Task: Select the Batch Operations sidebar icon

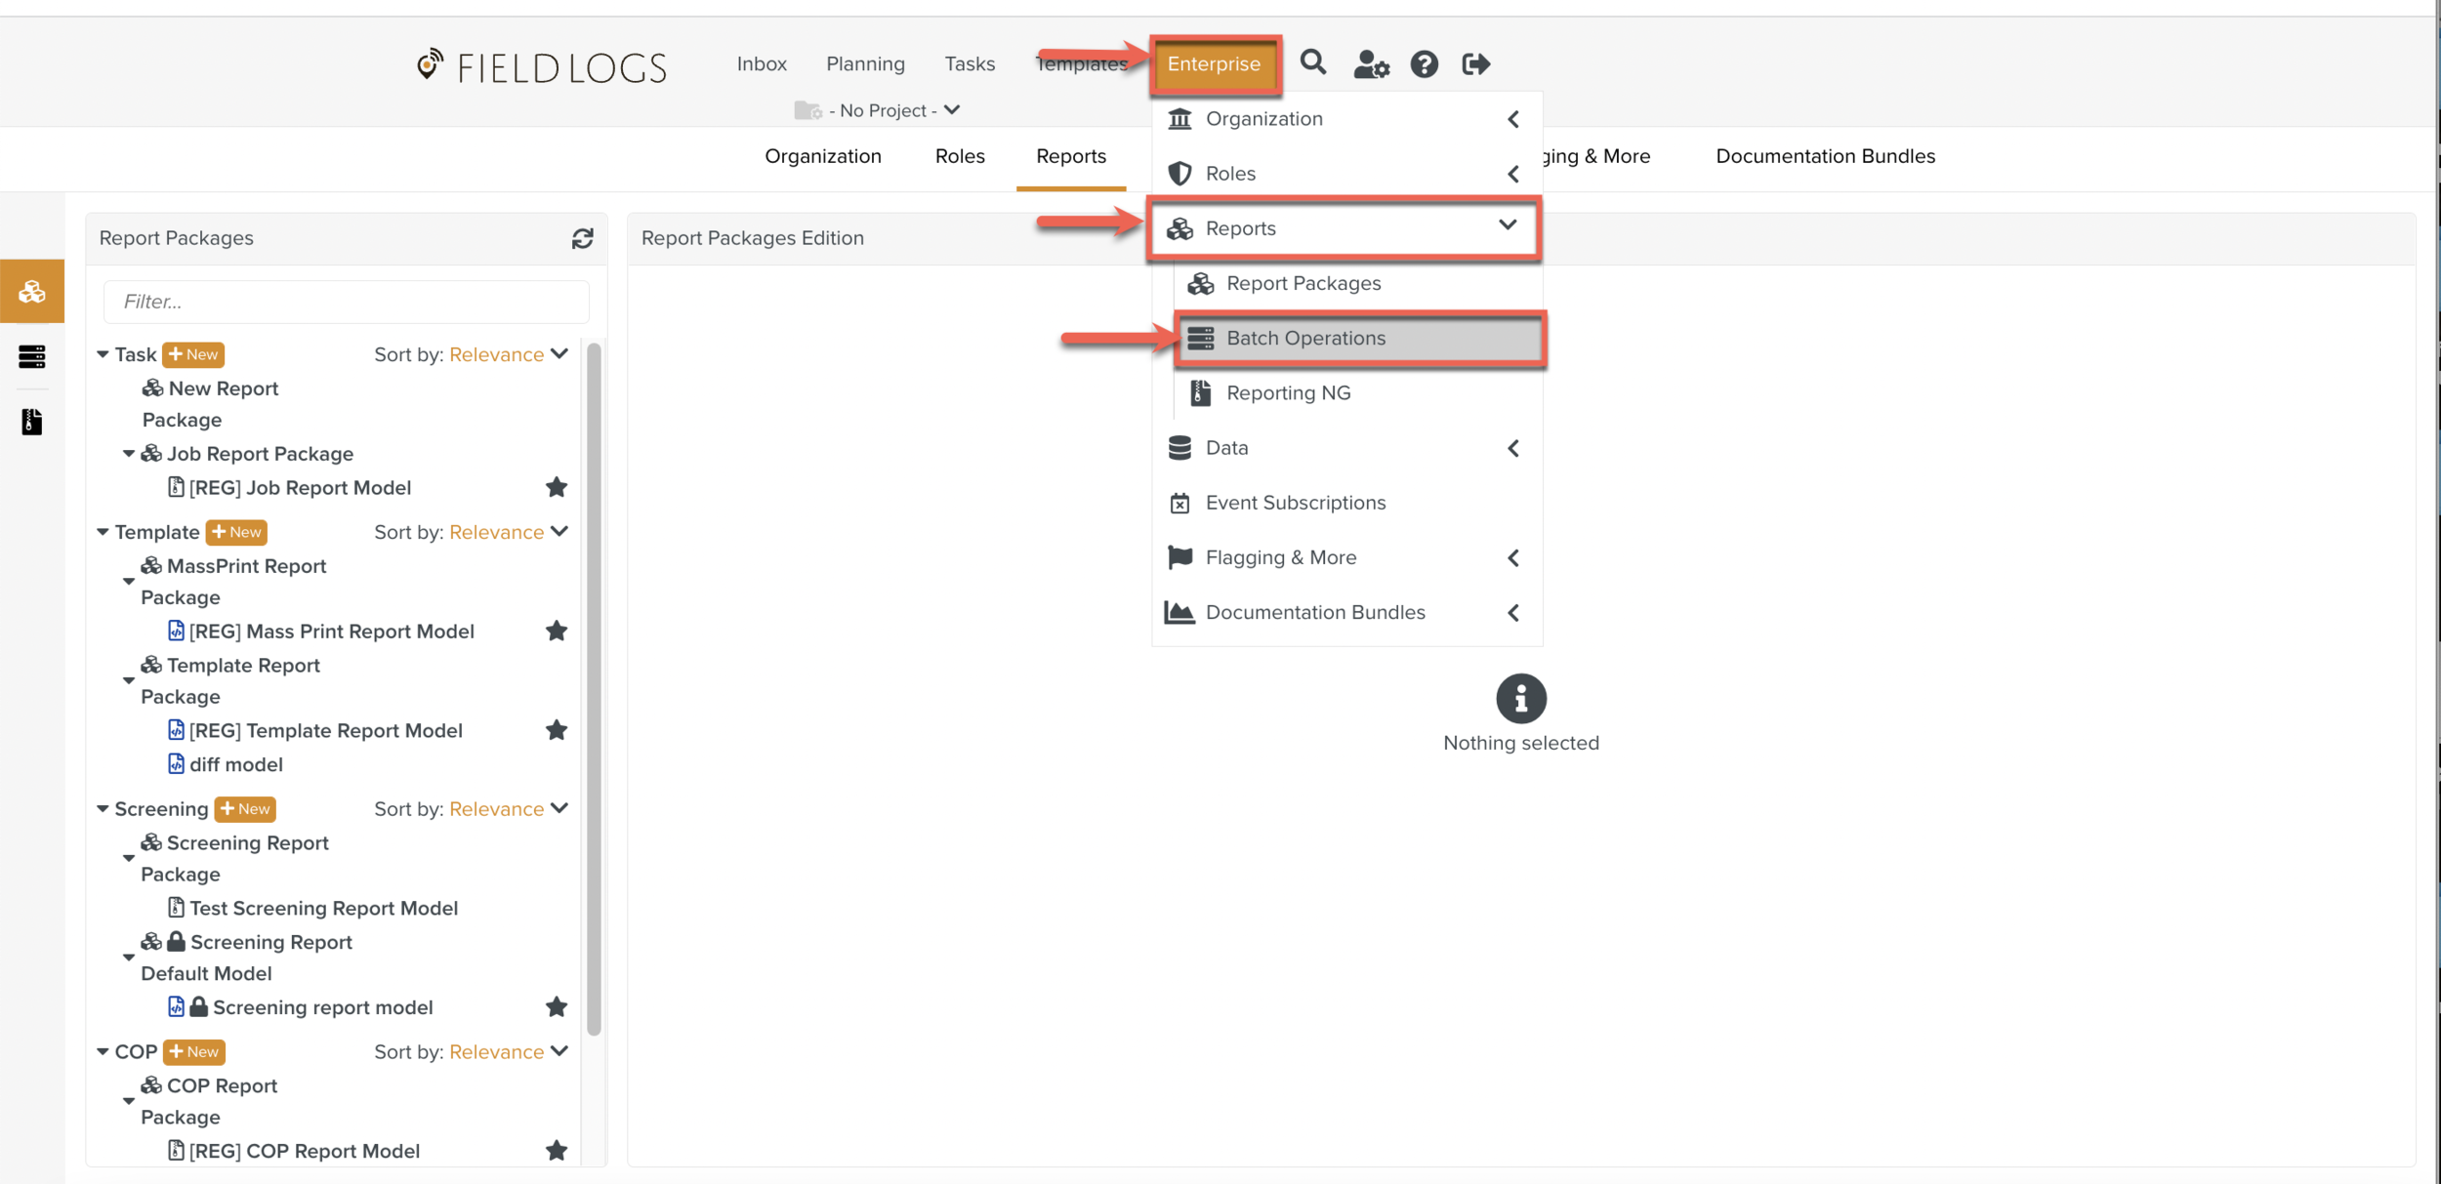Action: (32, 356)
